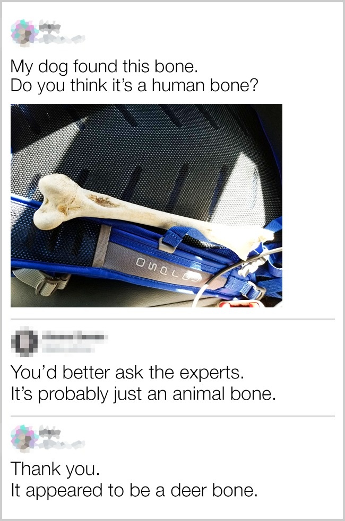Click the blurred username beside the top avatar
The image size is (345, 521).
click(x=50, y=27)
